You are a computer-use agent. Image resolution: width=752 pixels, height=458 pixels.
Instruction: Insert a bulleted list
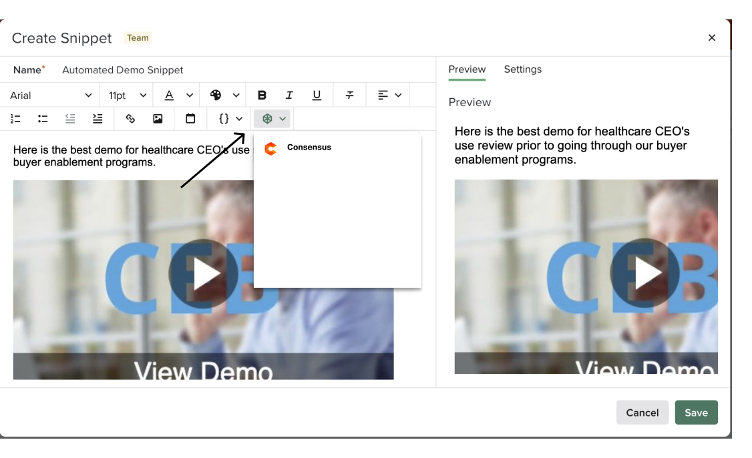[43, 119]
